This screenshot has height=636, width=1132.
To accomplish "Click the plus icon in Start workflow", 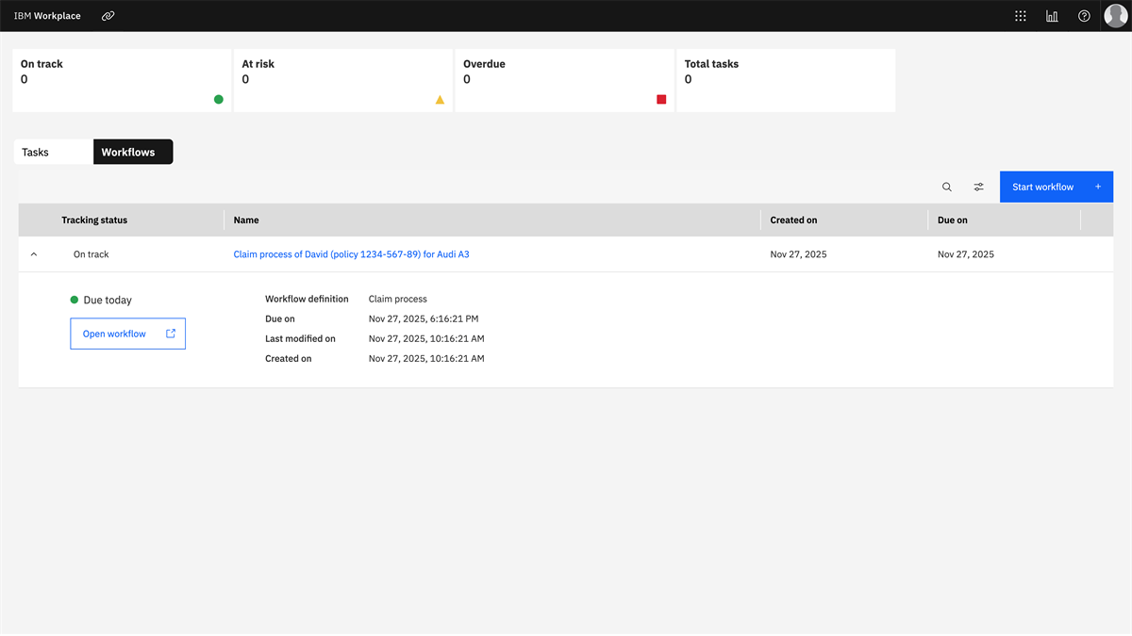I will (1098, 187).
